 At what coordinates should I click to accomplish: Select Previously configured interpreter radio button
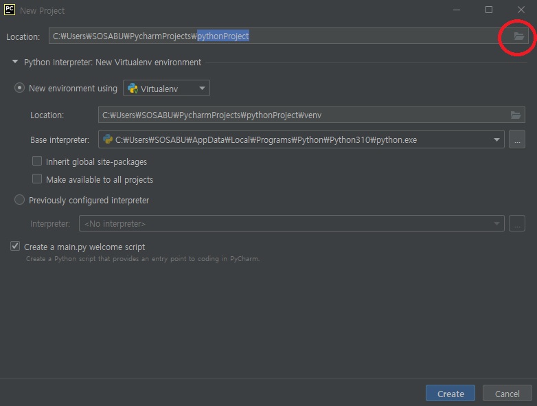19,200
